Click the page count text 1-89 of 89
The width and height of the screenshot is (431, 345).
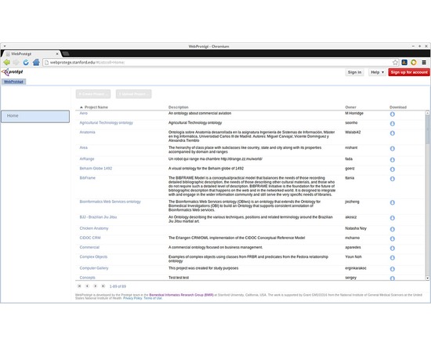coord(118,286)
